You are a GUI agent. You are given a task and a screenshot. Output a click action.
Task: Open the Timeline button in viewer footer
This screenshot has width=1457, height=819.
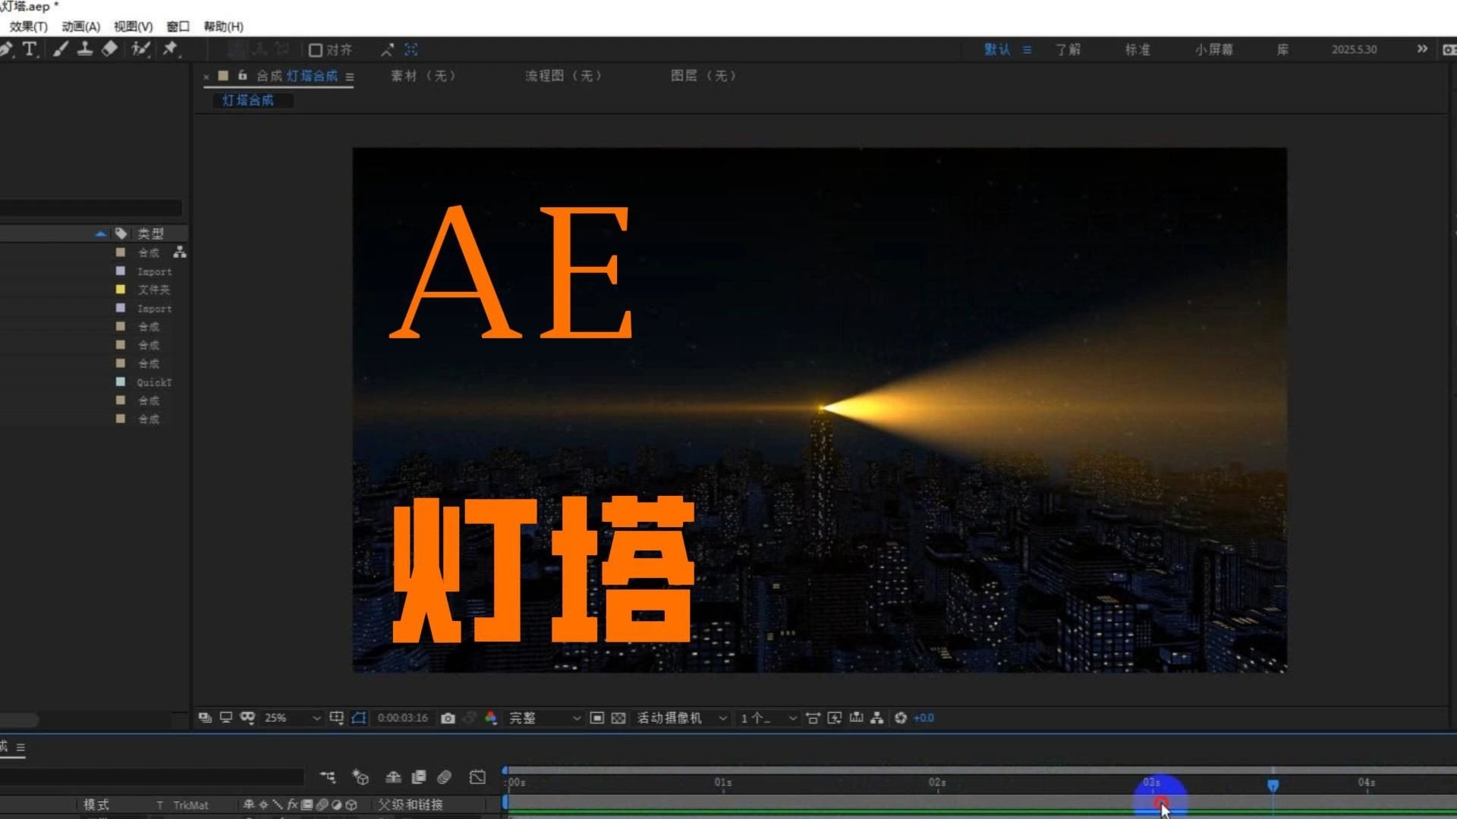tap(856, 717)
